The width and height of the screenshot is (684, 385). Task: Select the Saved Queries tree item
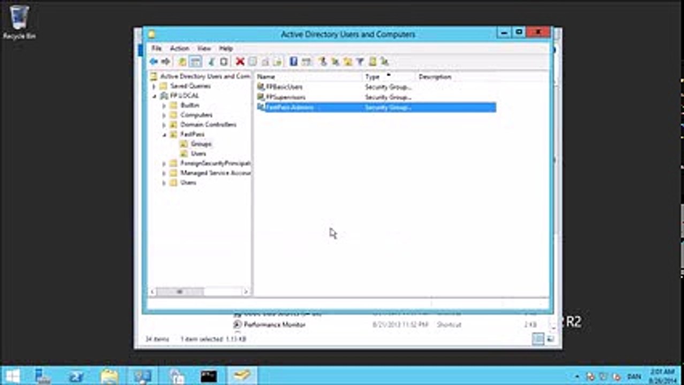pyautogui.click(x=190, y=86)
